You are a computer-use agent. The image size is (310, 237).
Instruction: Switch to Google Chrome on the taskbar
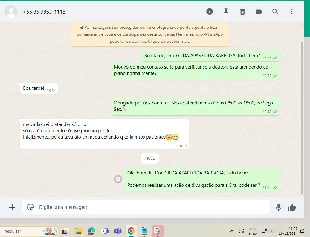tap(131, 231)
